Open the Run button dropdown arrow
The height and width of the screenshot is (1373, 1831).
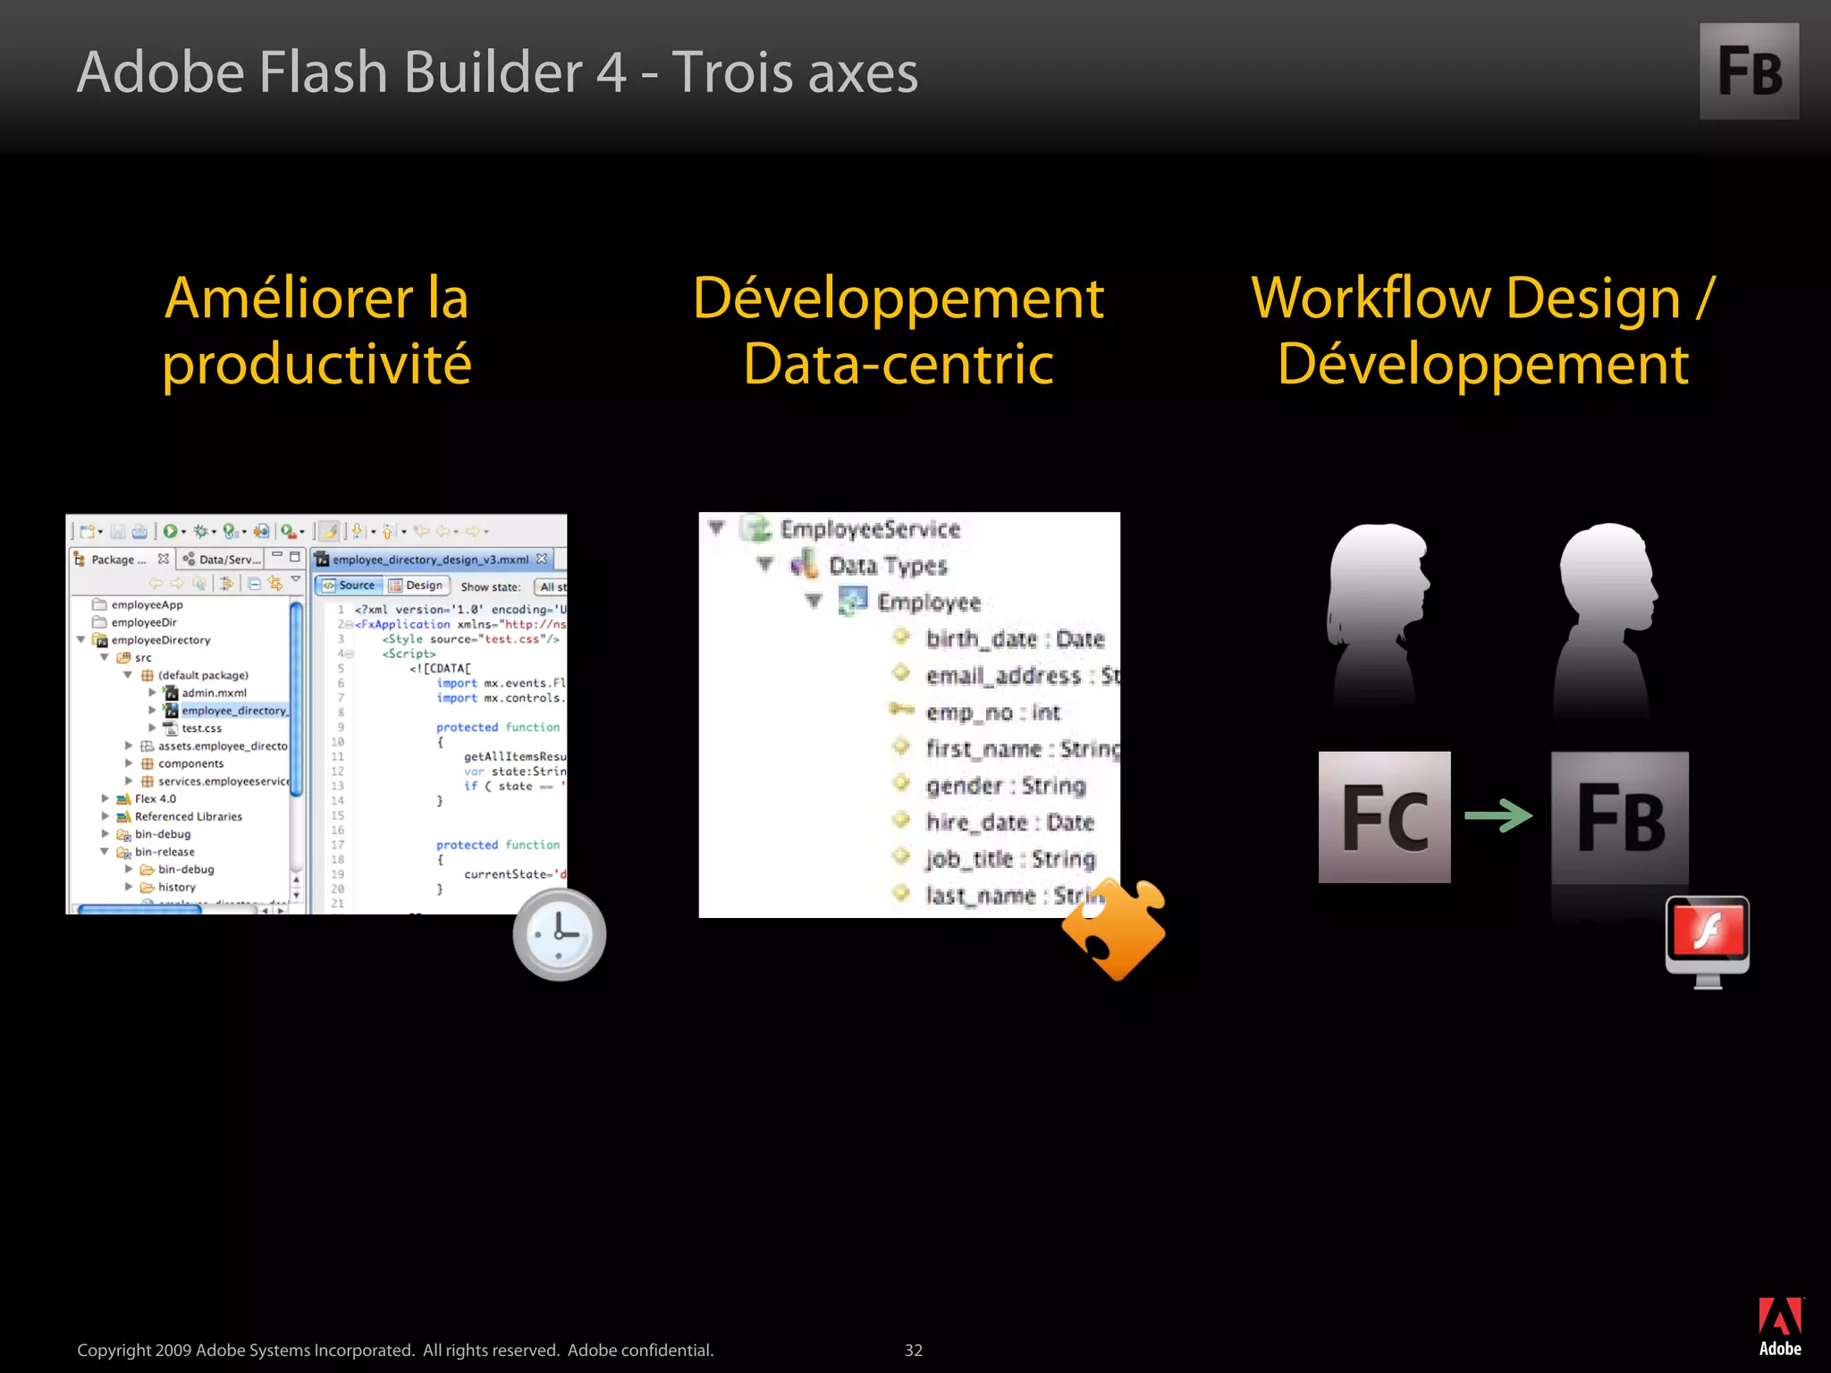coord(183,533)
